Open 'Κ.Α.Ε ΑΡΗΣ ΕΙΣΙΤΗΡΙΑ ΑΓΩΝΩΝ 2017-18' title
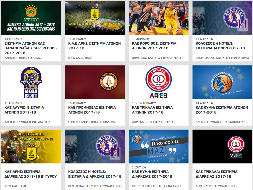Image resolution: width=253 pixels, height=190 pixels. pyautogui.click(x=94, y=46)
